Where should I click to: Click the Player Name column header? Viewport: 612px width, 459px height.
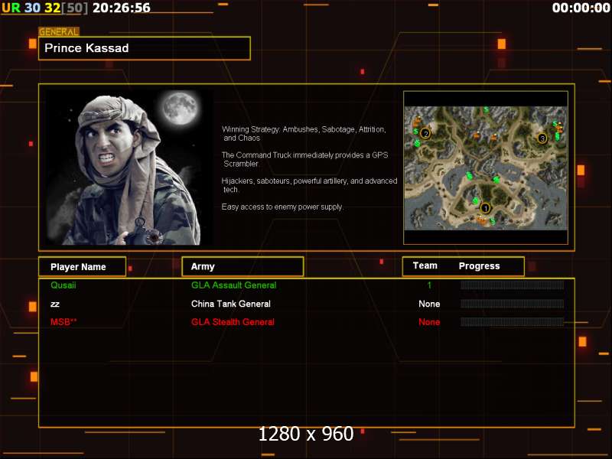[x=82, y=266]
